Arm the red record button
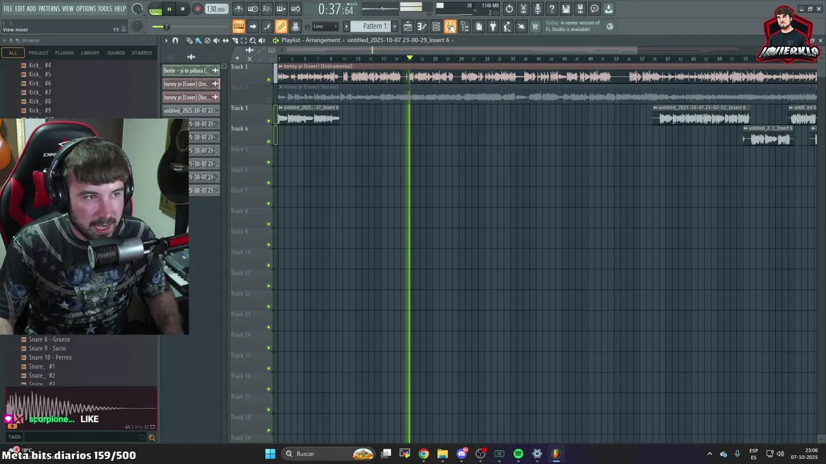Viewport: 826px width, 464px height. click(197, 9)
